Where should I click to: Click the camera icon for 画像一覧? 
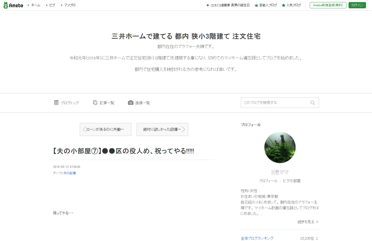(131, 103)
